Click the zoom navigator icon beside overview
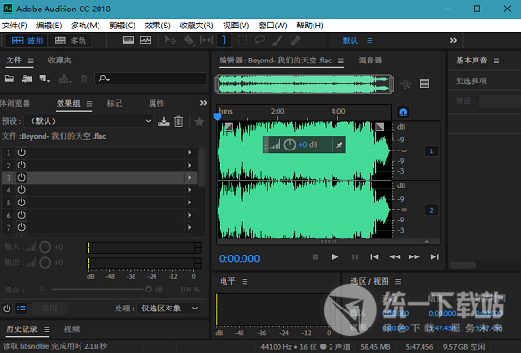 pos(405,83)
